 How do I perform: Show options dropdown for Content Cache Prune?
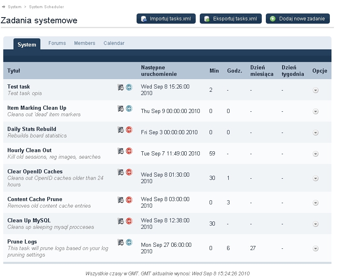(316, 203)
